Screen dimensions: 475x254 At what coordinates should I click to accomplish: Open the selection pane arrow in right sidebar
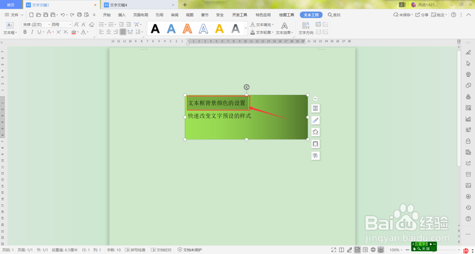pyautogui.click(x=468, y=63)
